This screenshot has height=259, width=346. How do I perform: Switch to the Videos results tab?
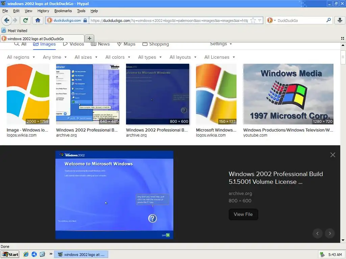73,44
